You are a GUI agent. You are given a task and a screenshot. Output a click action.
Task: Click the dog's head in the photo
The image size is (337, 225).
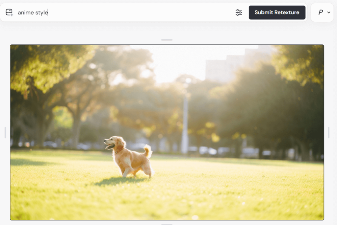coord(114,143)
